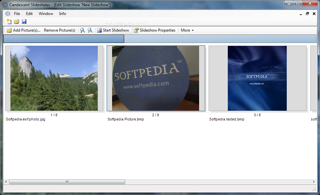This screenshot has width=320, height=195.
Task: Click the Save floppy disk icon
Action: point(24,21)
